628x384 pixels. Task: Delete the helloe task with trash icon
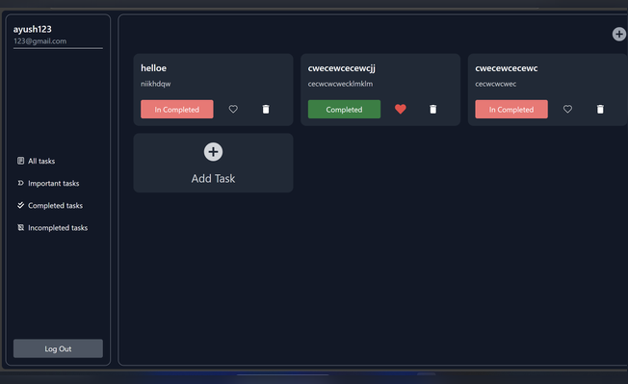(x=266, y=109)
